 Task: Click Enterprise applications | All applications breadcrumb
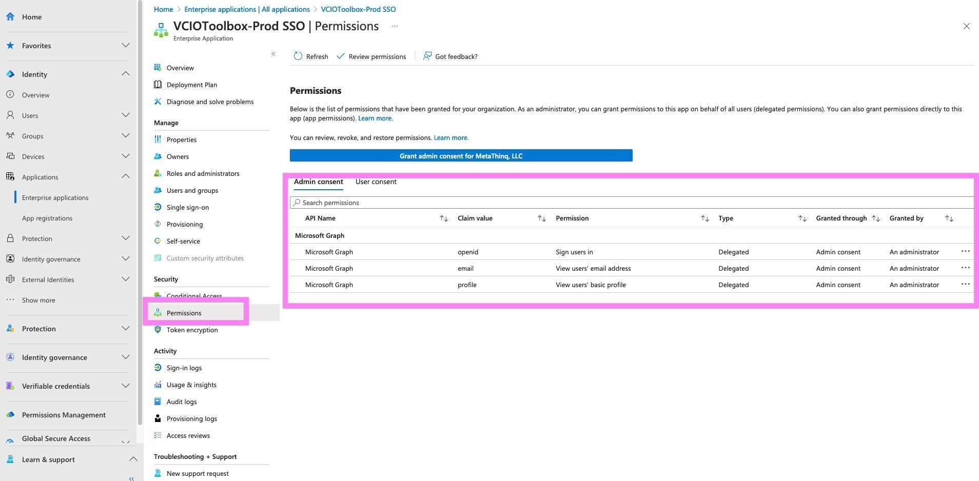247,9
